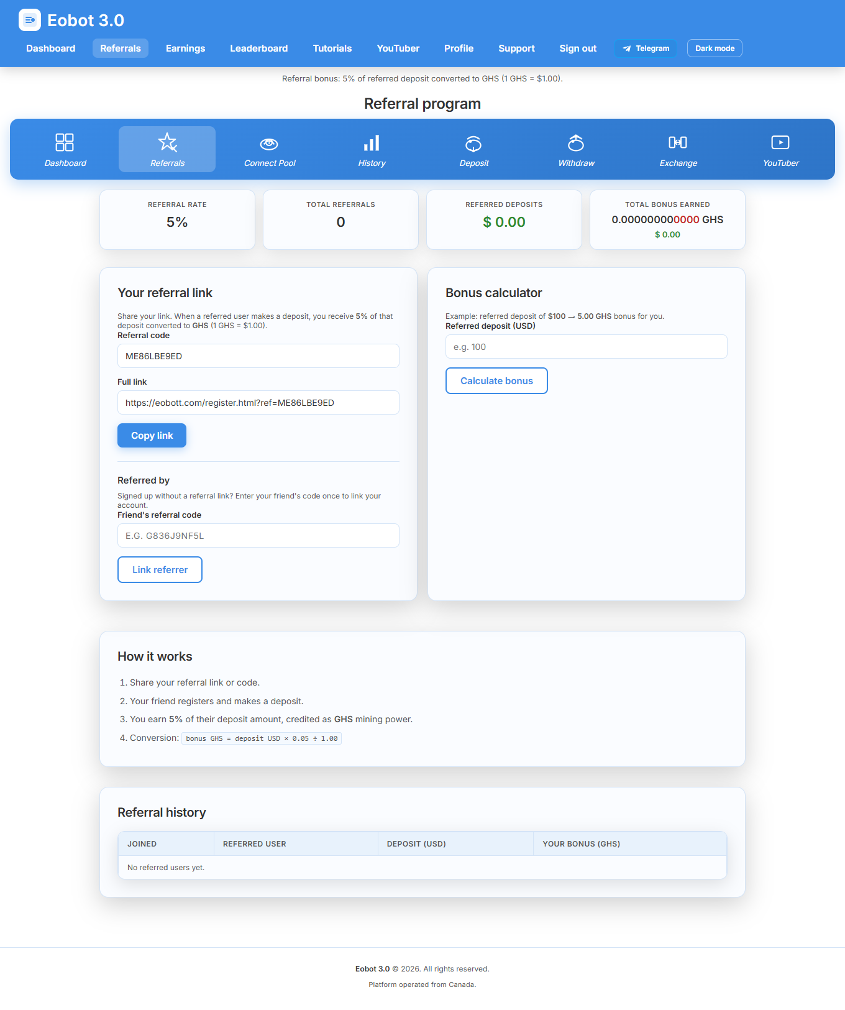The image size is (845, 1010).
Task: Open the History bar-chart icon
Action: tap(372, 143)
